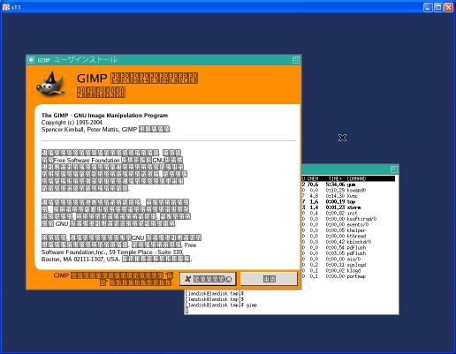Click the GIMP dialog titlebar maximize icon
456x354 pixels.
[x=296, y=60]
